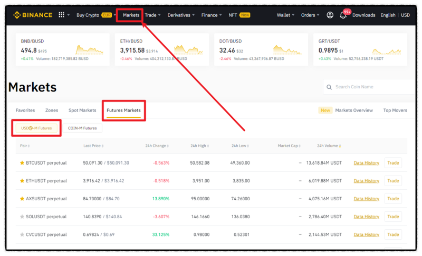Viewport: 422px width, 256px height.
Task: Sort table by Market Cap column
Action: click(289, 146)
